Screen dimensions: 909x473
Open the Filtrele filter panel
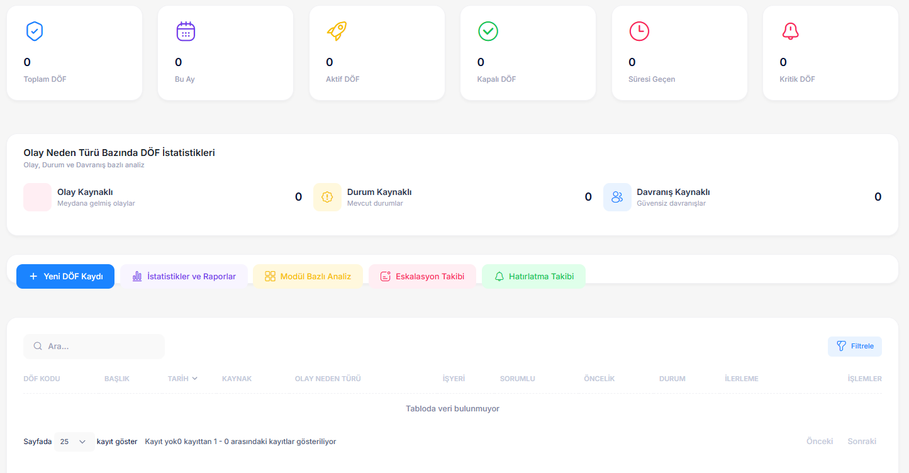[854, 346]
